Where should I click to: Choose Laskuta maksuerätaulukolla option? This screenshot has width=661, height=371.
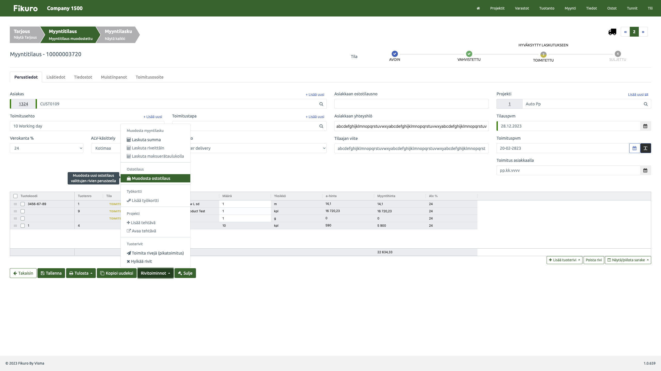[x=155, y=156]
